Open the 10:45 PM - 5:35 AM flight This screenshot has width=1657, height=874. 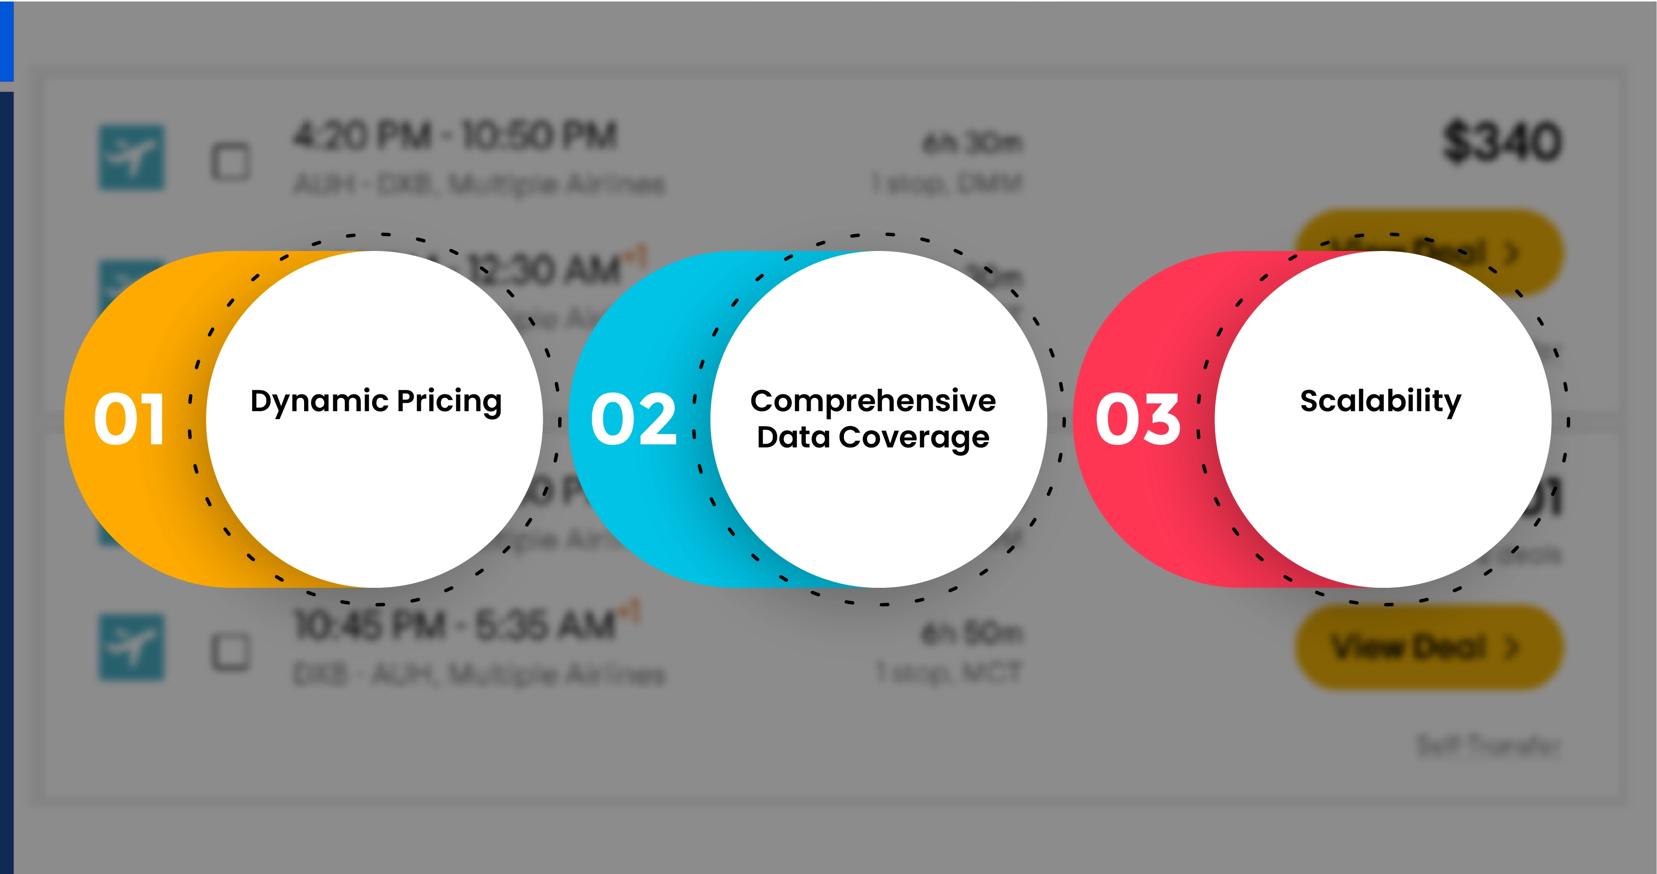(x=455, y=625)
